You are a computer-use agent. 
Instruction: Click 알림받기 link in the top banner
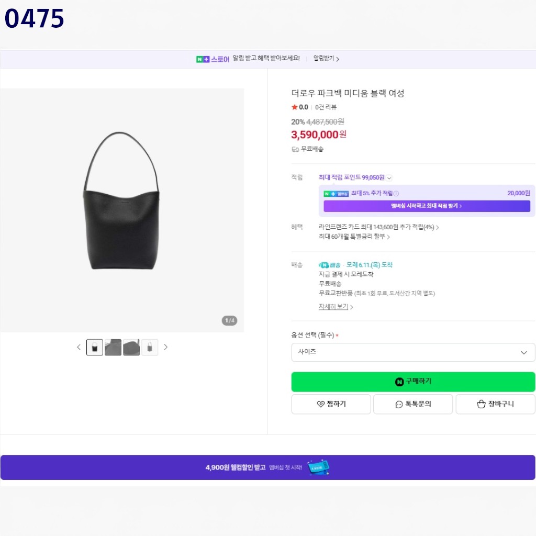coord(326,59)
